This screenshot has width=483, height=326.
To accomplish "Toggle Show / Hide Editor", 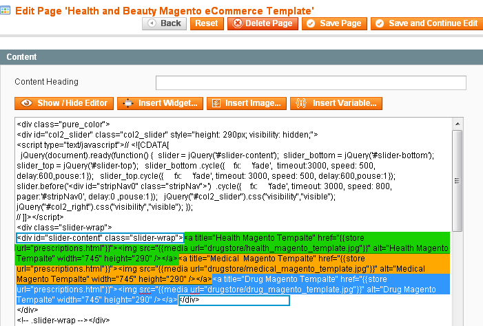I will click(64, 103).
